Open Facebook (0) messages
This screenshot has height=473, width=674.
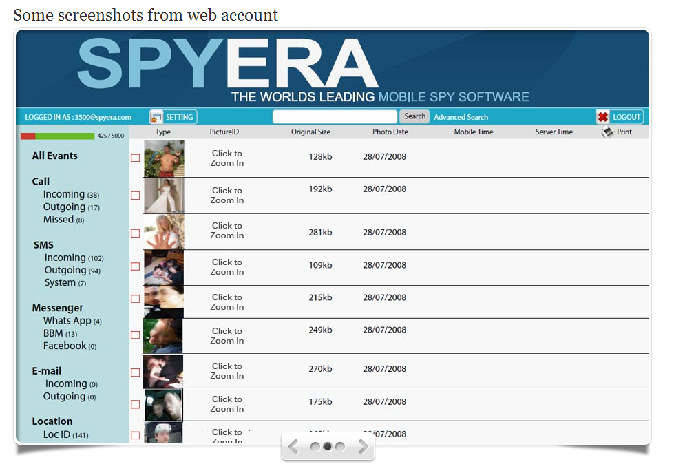pyautogui.click(x=70, y=346)
